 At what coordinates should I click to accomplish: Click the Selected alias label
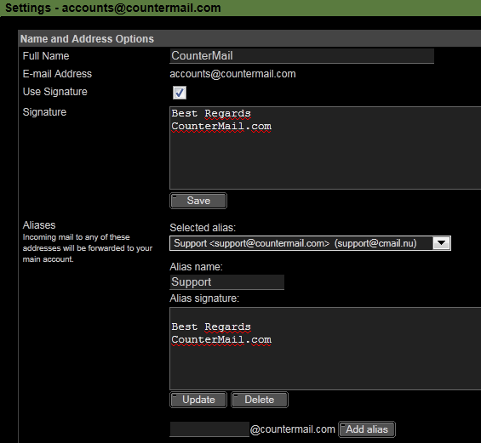pos(203,228)
